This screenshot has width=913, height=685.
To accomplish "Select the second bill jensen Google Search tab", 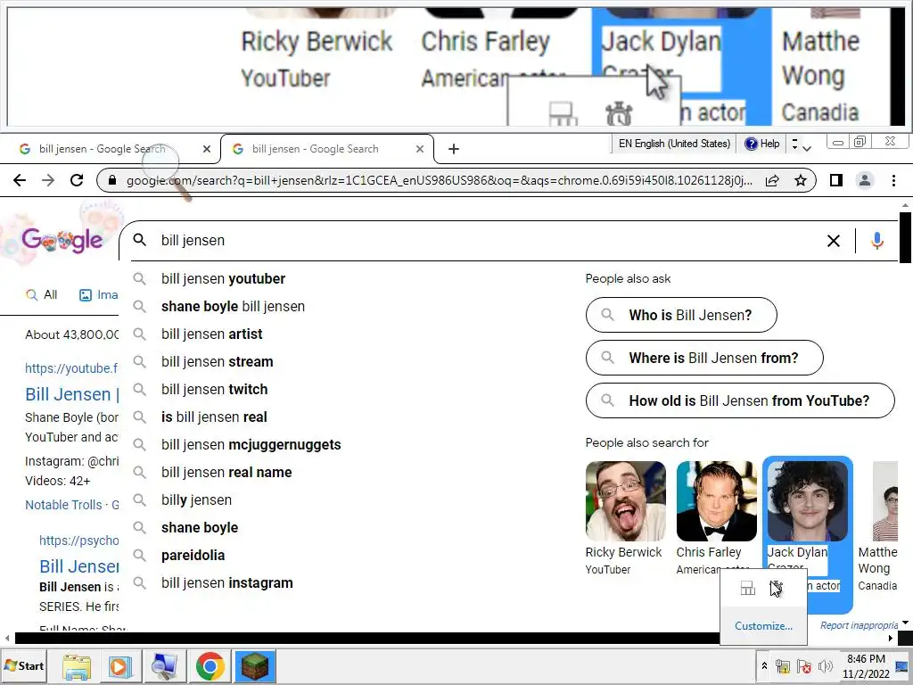I will click(315, 149).
